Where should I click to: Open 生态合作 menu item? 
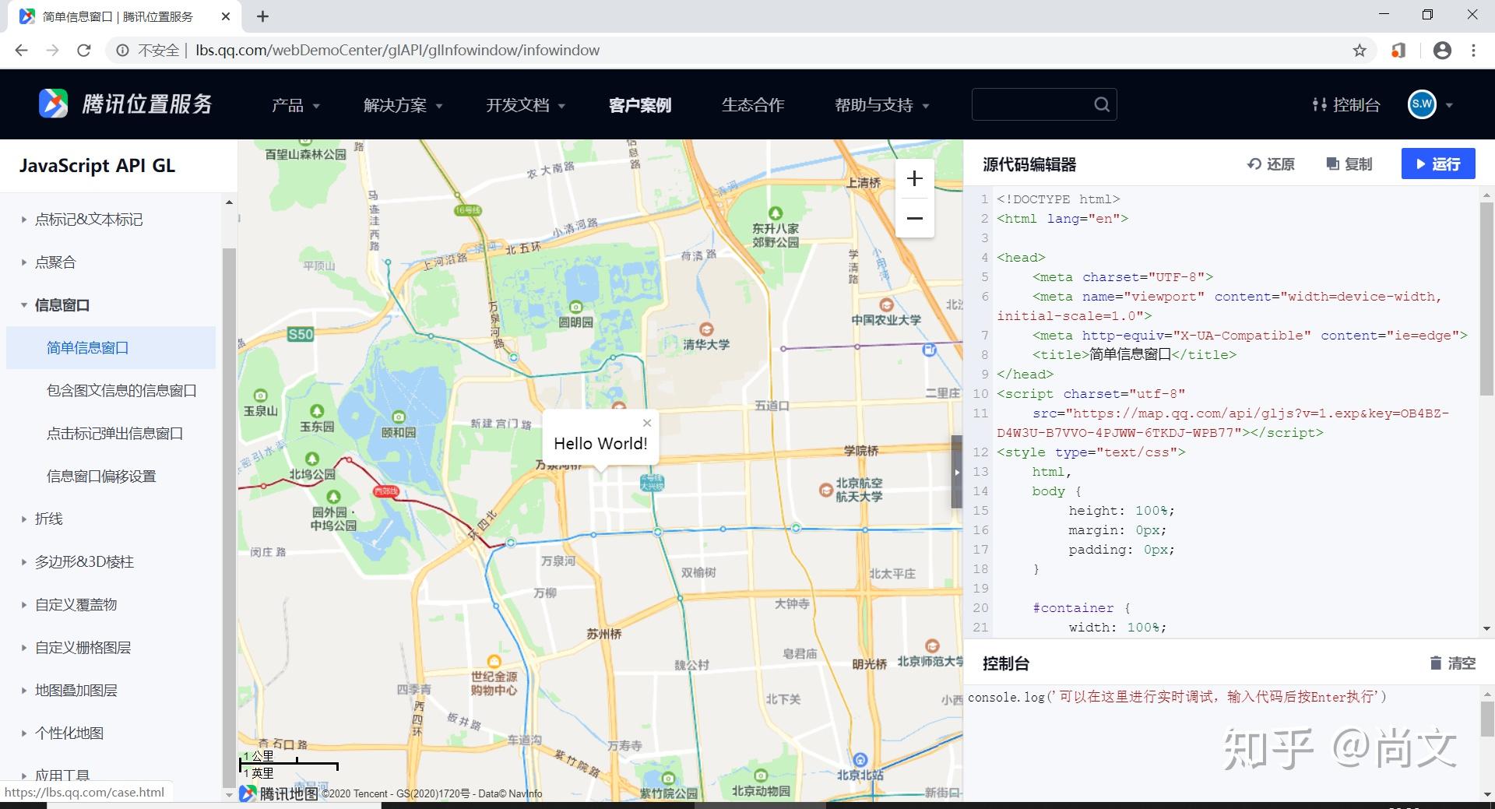753,105
